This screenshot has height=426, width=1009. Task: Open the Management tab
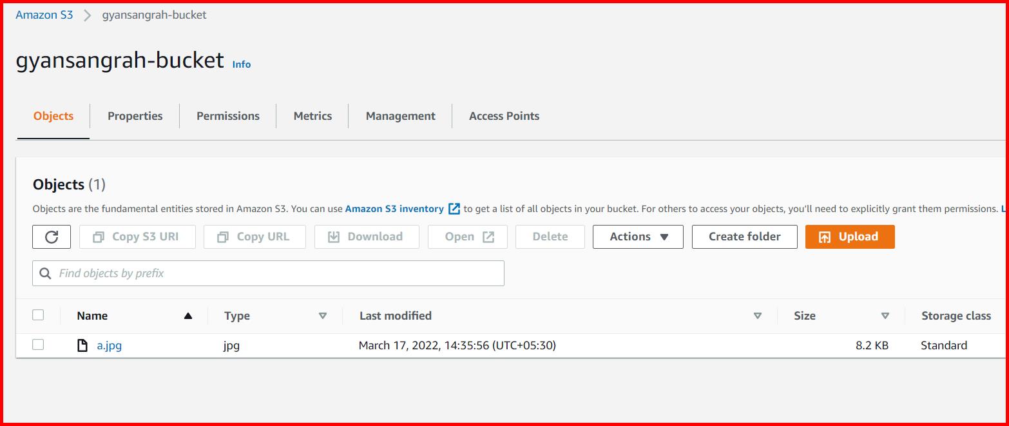(x=399, y=116)
